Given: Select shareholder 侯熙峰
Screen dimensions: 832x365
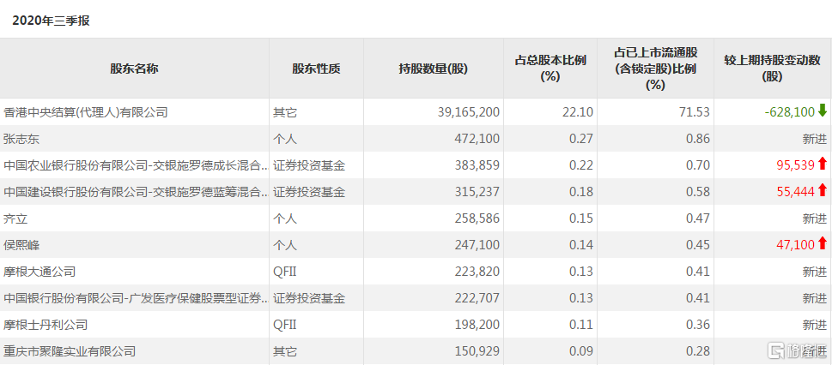Looking at the screenshot, I should point(21,245).
